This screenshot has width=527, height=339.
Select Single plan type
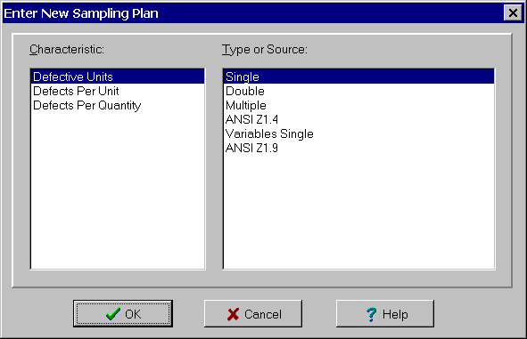point(358,77)
